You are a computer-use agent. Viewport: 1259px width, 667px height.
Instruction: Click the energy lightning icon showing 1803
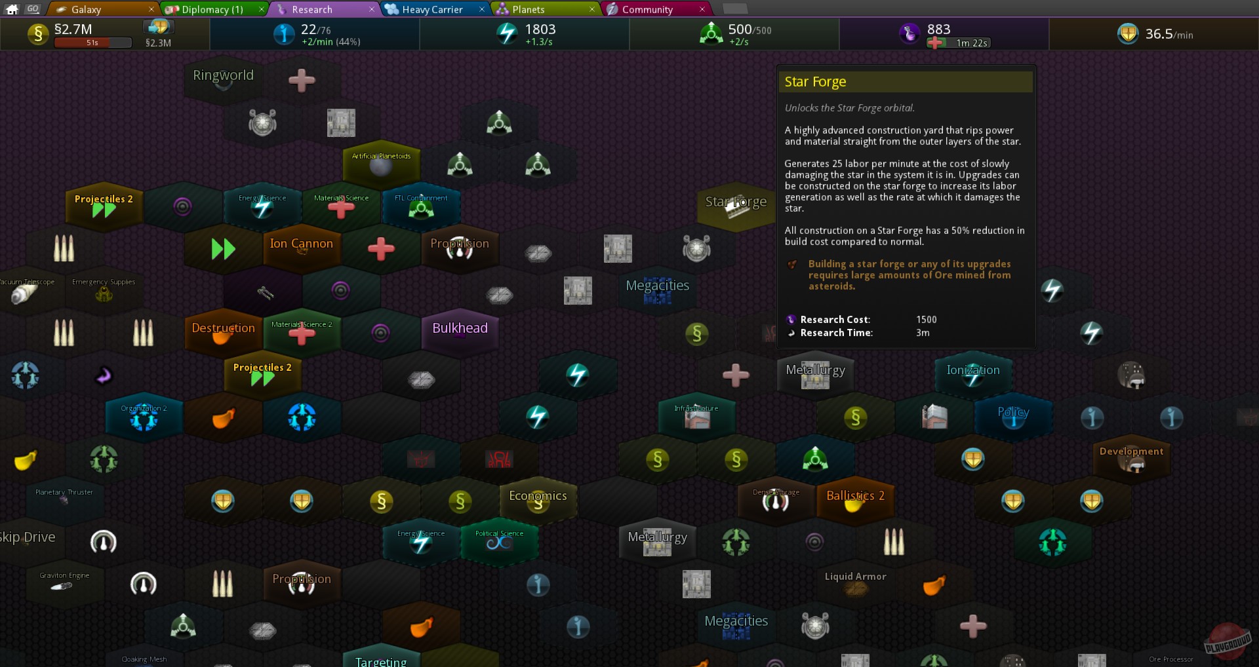[506, 34]
